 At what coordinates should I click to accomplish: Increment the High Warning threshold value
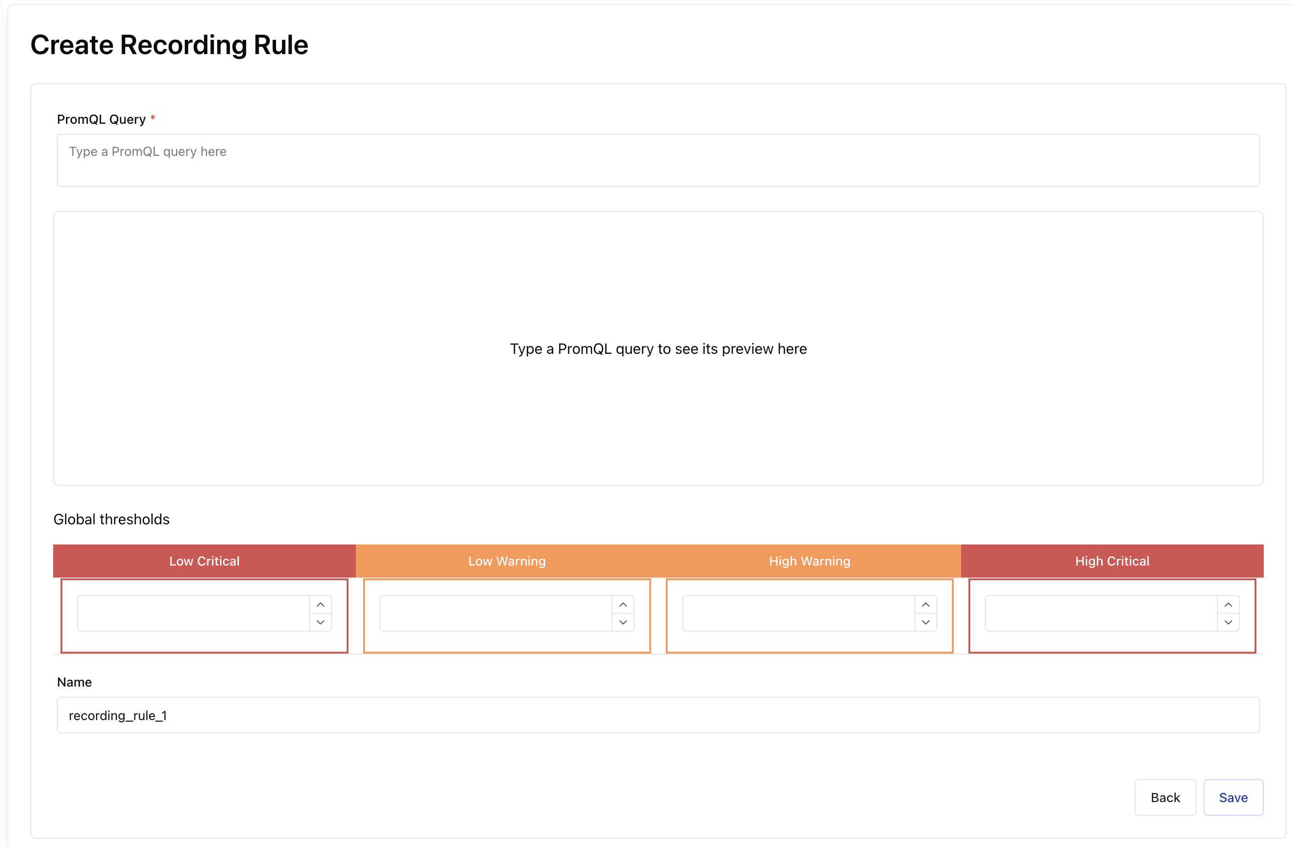926,604
